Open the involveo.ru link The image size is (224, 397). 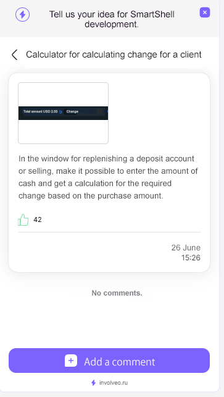[x=114, y=383]
